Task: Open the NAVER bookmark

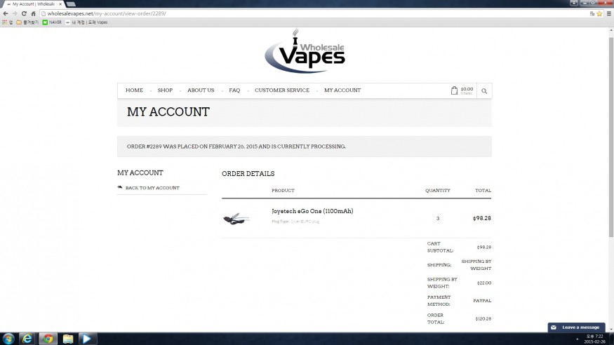Action: click(x=52, y=22)
